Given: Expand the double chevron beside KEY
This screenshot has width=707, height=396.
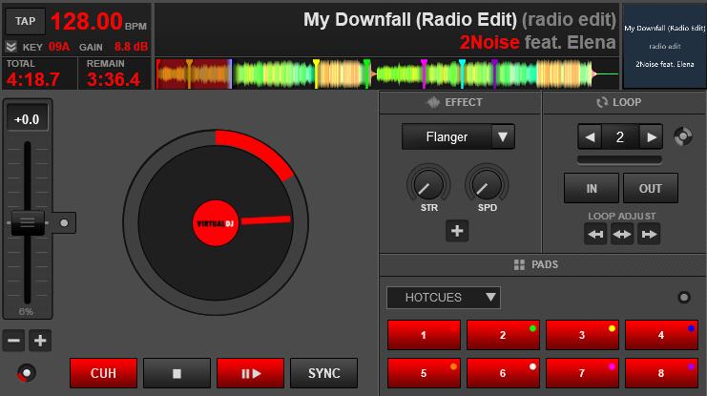Looking at the screenshot, I should (11, 47).
